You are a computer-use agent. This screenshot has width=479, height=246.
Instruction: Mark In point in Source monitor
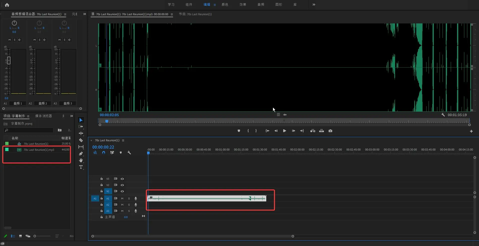point(248,131)
